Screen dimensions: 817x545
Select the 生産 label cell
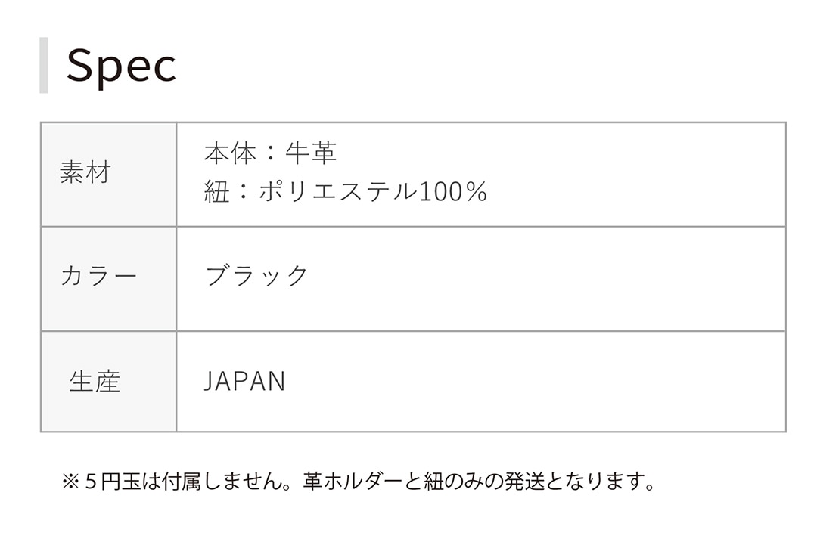95,382
